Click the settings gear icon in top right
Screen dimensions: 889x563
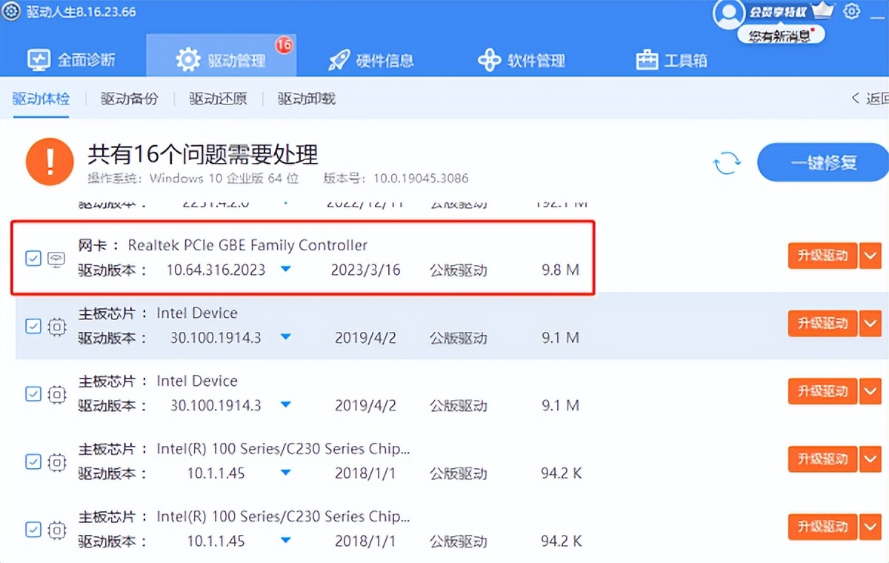(853, 11)
